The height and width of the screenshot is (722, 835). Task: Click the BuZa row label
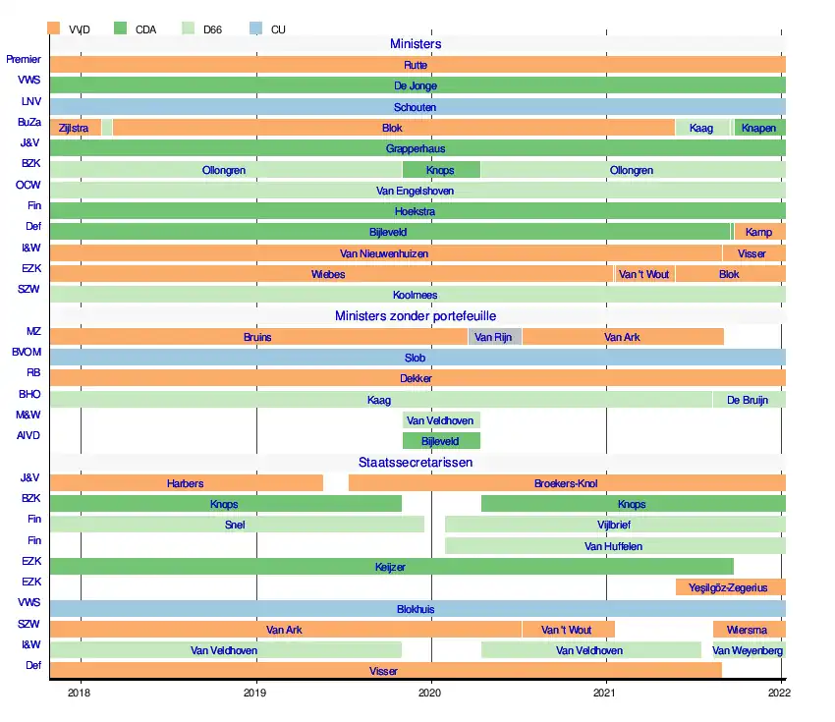[29, 123]
